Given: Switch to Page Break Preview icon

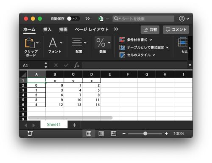Looking at the screenshot, I should 114,133.
